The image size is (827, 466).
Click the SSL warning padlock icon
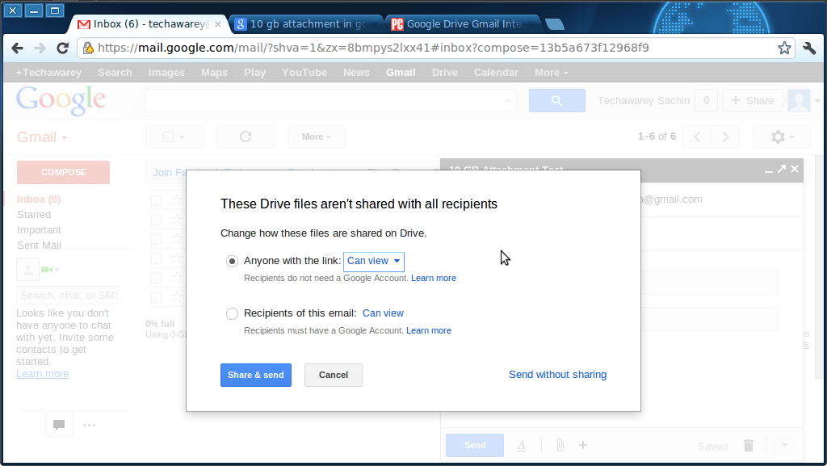point(88,48)
